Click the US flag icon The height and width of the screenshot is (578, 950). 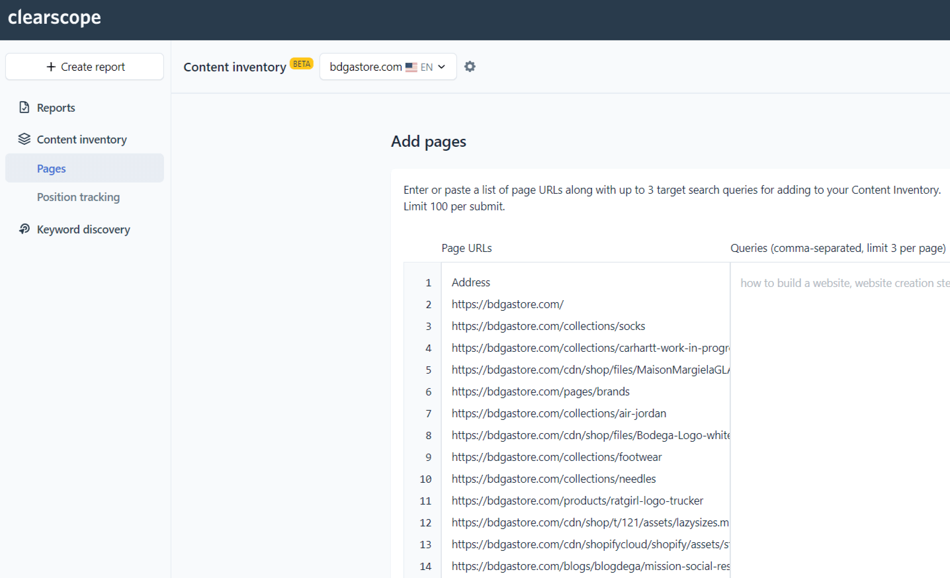tap(411, 67)
